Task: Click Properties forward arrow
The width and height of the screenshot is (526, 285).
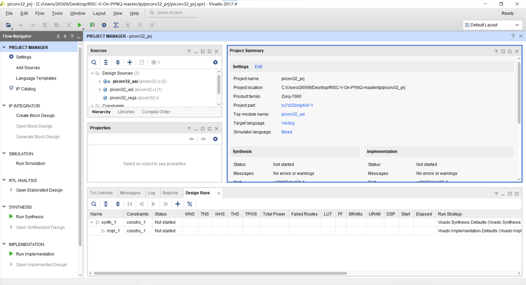Action: [203, 139]
